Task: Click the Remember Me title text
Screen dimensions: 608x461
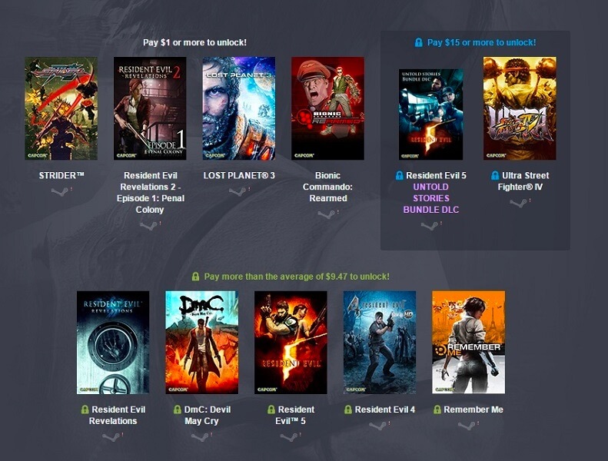Action: tap(473, 410)
